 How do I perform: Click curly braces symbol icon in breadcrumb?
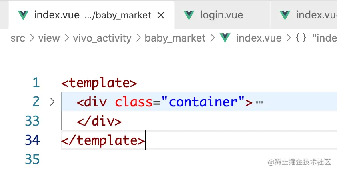tap(301, 38)
